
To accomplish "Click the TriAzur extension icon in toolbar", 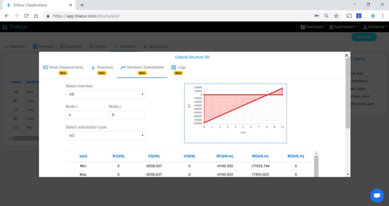I will point(373,16).
